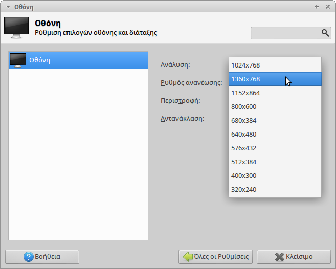Select 800x600 in the dropdown list

pyautogui.click(x=275, y=106)
